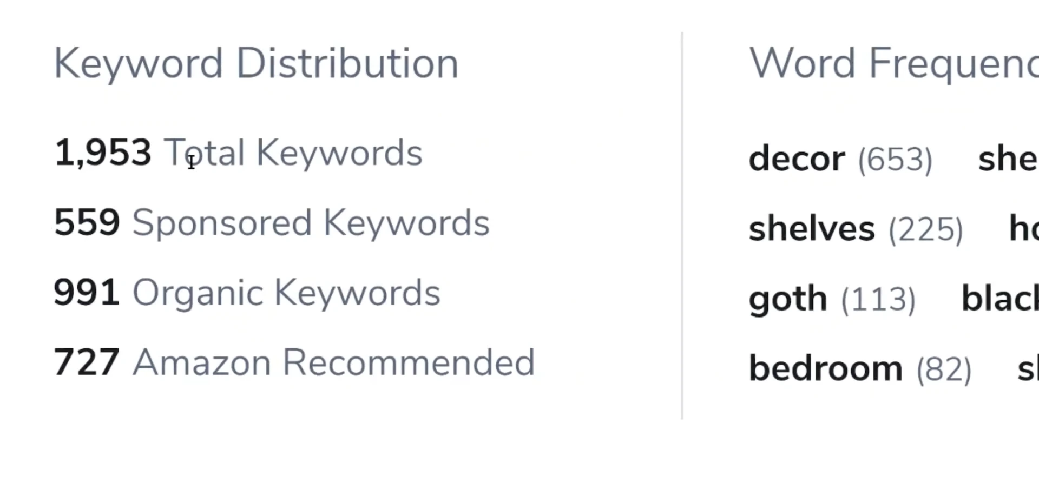Open the Amazon Recommended label

pyautogui.click(x=333, y=362)
